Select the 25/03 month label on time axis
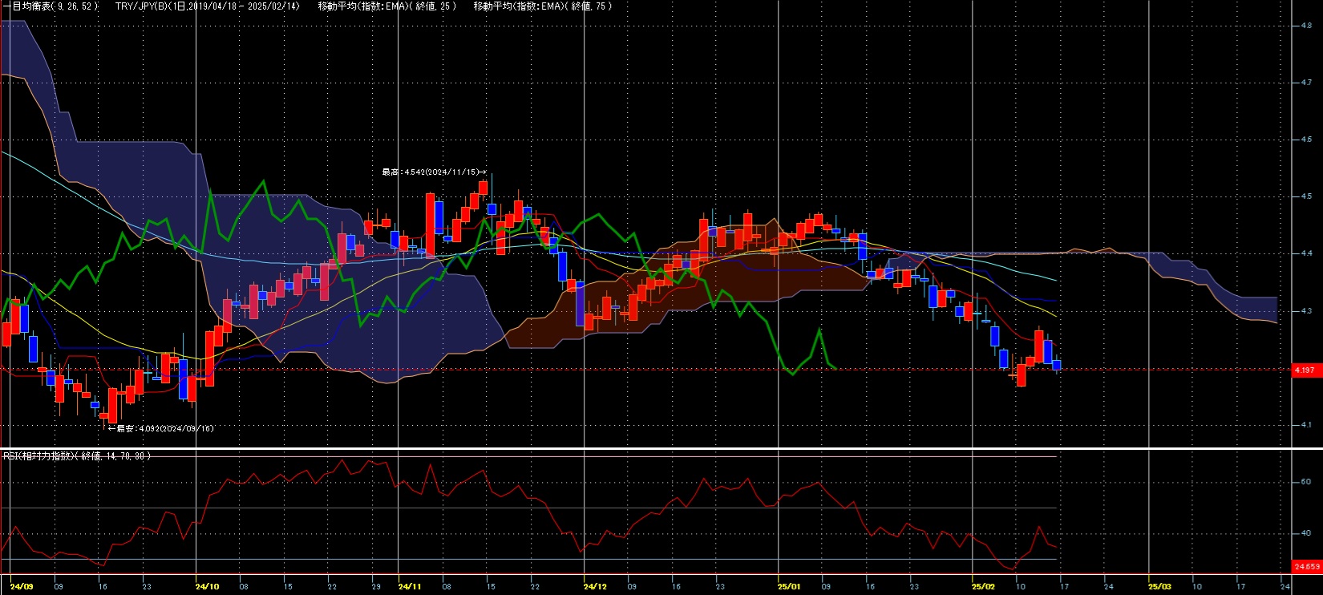This screenshot has height=595, width=1323. tap(1160, 587)
